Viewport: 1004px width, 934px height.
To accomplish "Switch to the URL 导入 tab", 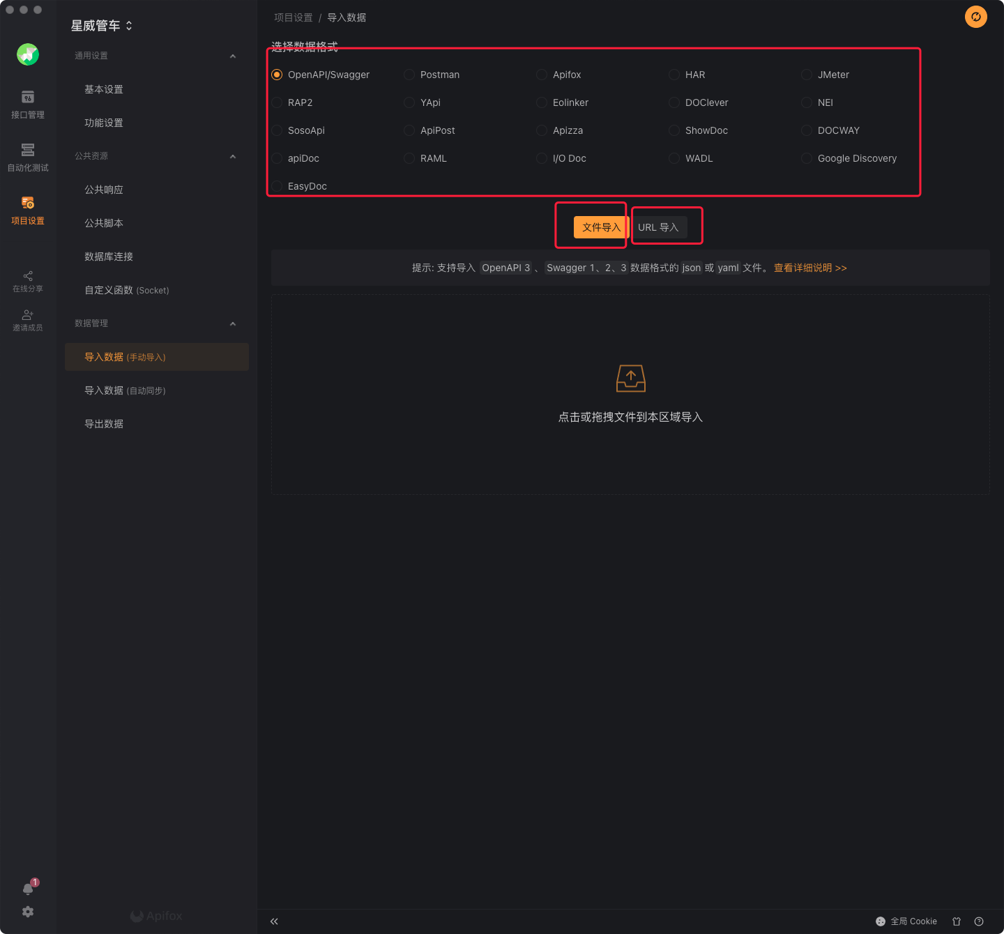I will point(658,227).
